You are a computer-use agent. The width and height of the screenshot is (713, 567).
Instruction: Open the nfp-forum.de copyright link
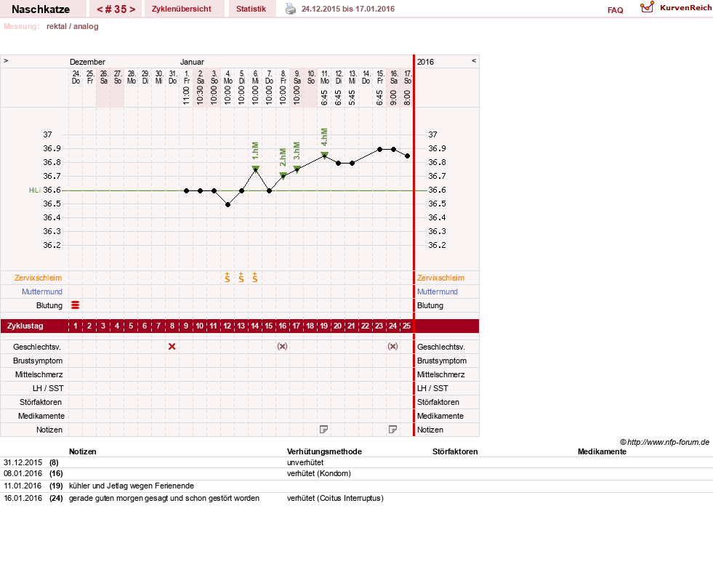click(664, 442)
